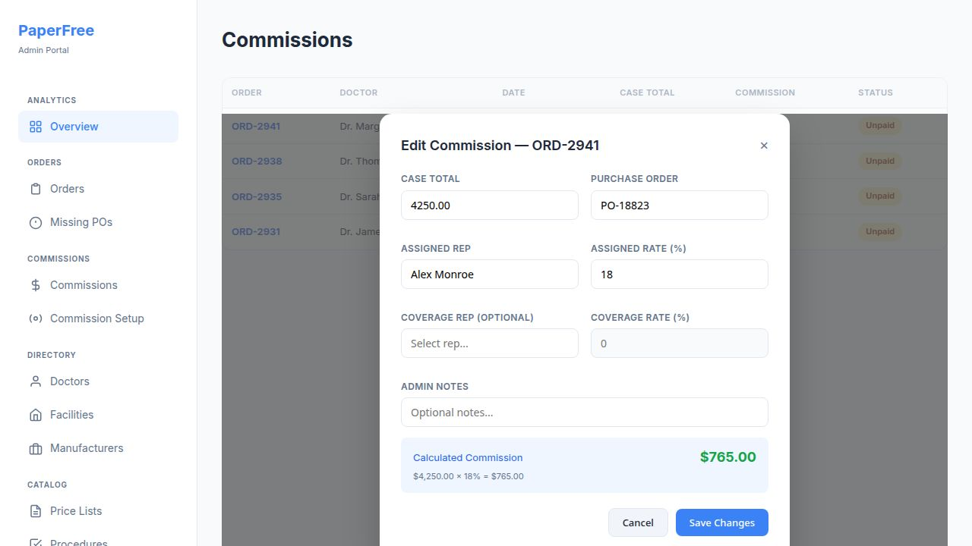Focus the Case Total field
Viewport: 972px width, 546px height.
tap(489, 206)
